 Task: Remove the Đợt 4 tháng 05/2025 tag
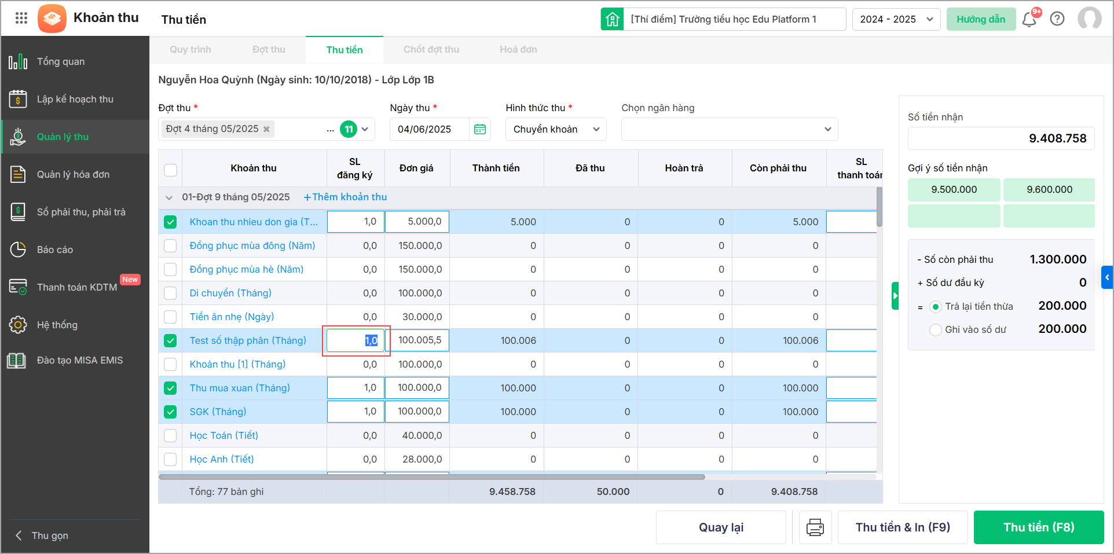coord(266,129)
